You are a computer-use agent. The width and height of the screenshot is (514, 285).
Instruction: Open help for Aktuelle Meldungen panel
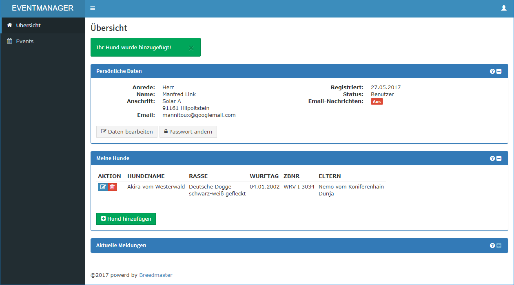point(492,246)
